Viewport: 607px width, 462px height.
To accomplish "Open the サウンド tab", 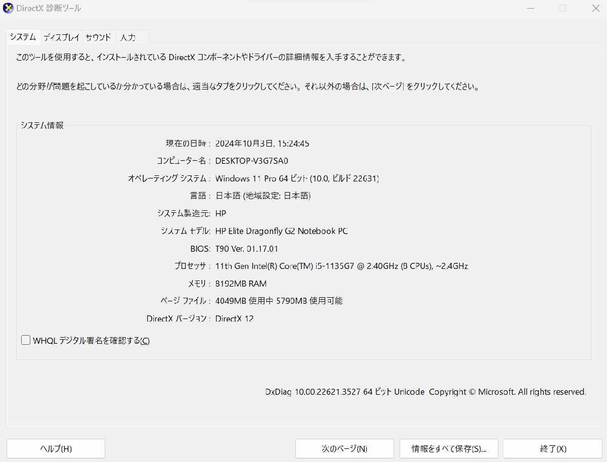I will point(99,36).
